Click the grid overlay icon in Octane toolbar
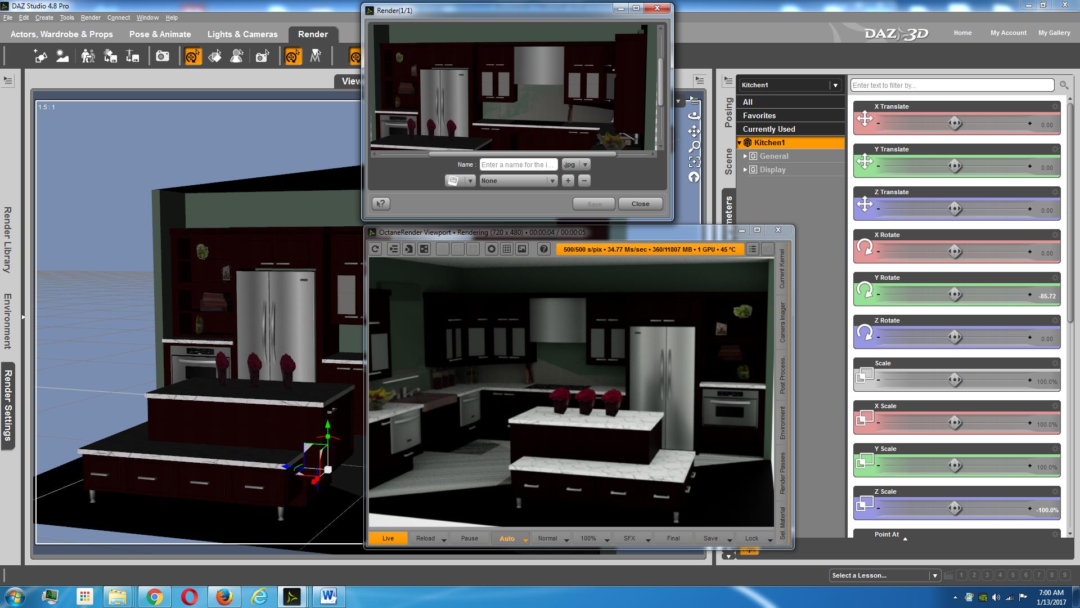The height and width of the screenshot is (608, 1080). [x=507, y=249]
